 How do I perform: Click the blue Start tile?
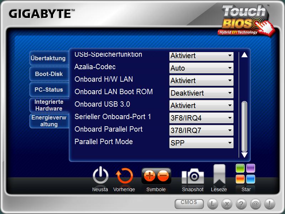point(251,179)
